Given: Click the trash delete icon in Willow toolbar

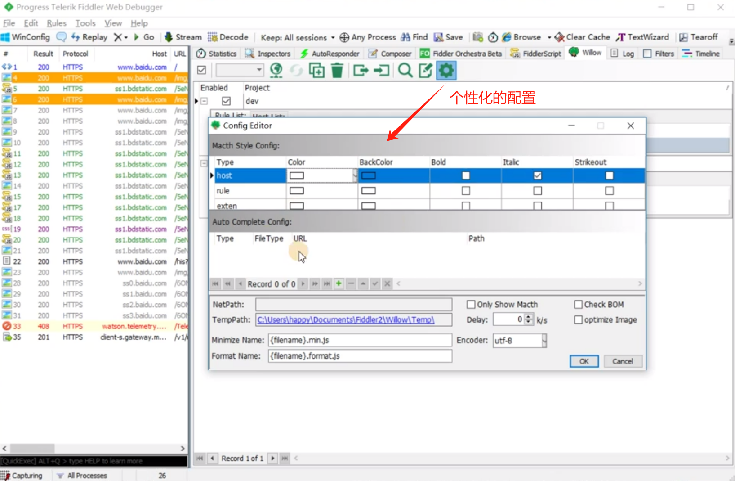Looking at the screenshot, I should point(337,71).
